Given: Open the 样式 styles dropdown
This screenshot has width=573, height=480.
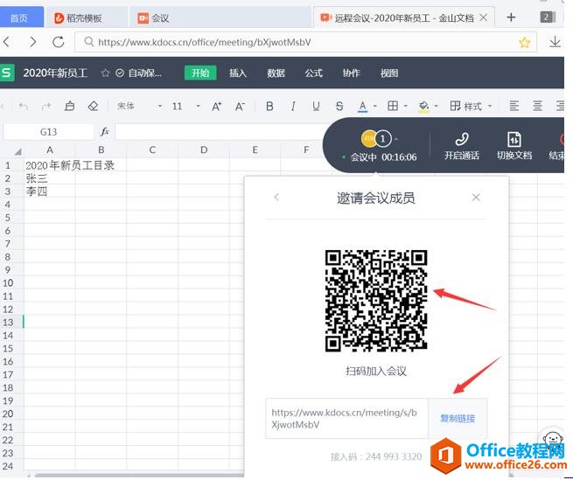Looking at the screenshot, I should pyautogui.click(x=472, y=107).
